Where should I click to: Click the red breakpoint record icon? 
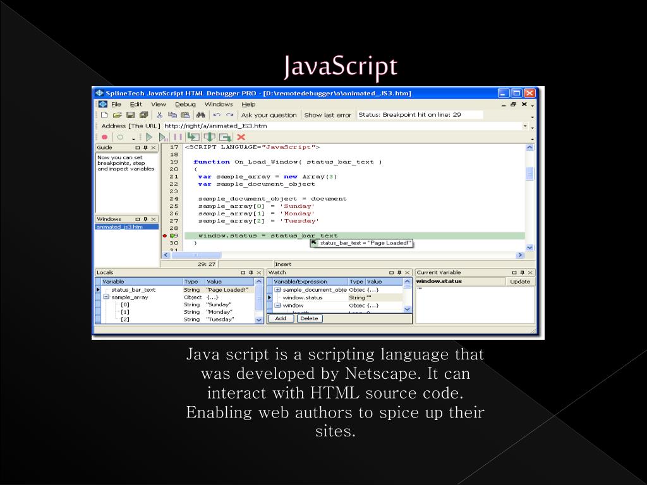coord(104,137)
